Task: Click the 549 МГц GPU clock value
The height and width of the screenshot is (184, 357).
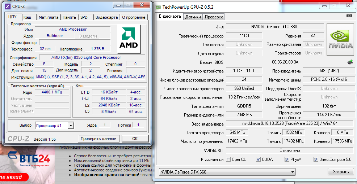Action: coord(237,132)
